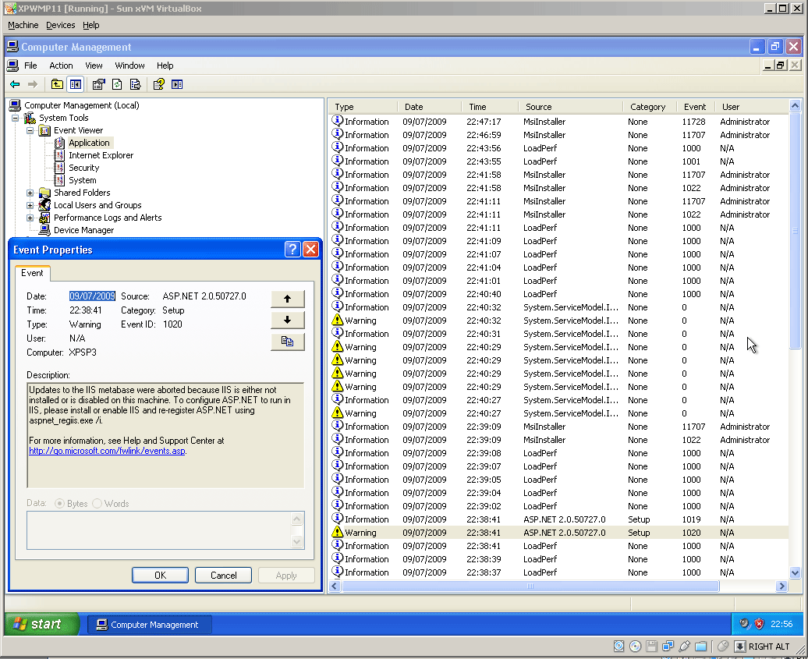Open the Properties toolbar icon
The height and width of the screenshot is (659, 808).
pos(98,84)
